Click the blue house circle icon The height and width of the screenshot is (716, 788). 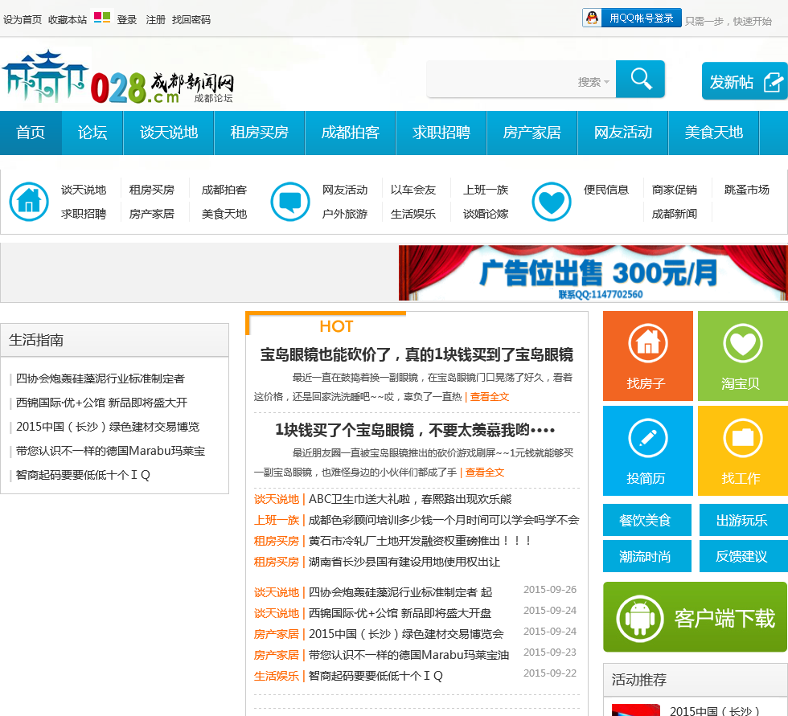point(29,202)
